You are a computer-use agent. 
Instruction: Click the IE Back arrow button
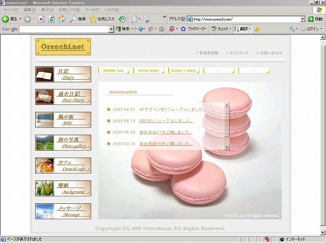click(6, 19)
